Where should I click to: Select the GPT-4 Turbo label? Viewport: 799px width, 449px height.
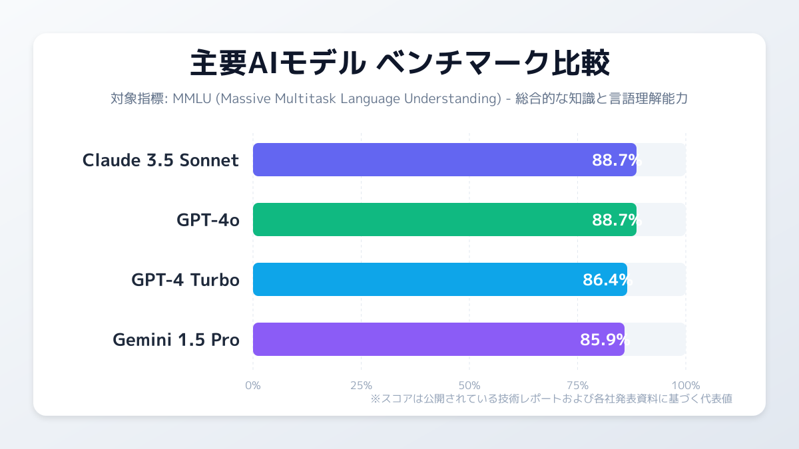(185, 280)
